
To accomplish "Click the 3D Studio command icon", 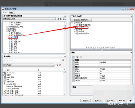I will point(5,73).
